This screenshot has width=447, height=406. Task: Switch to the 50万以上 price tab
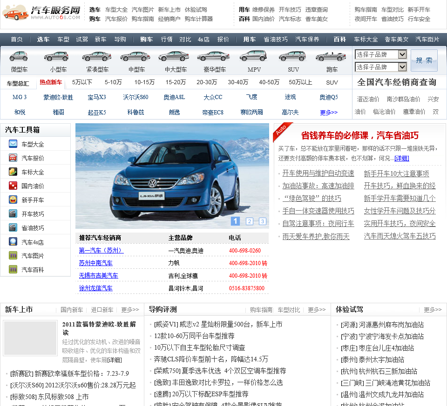pyautogui.click(x=300, y=82)
